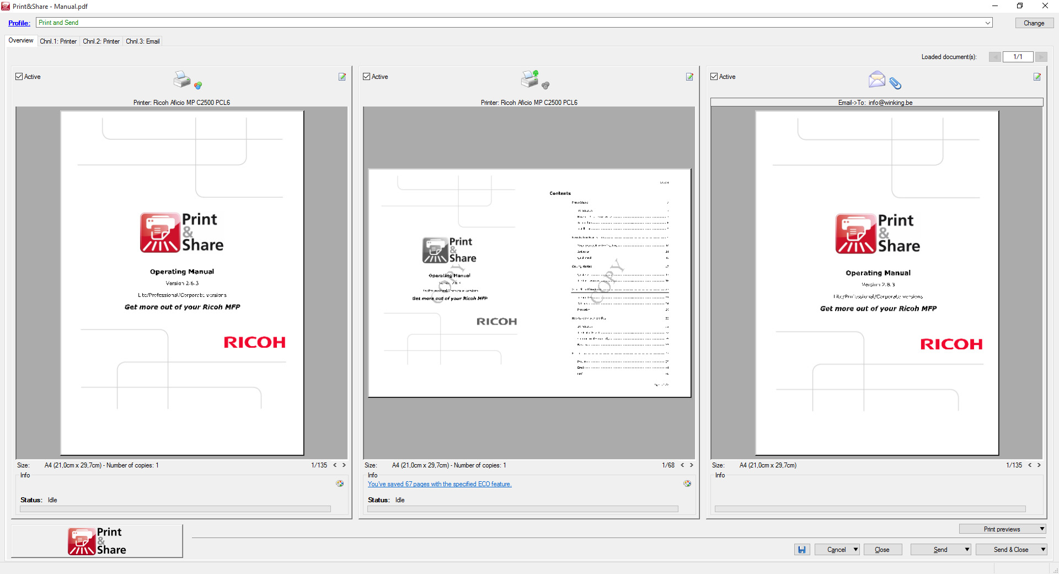Image resolution: width=1059 pixels, height=574 pixels.
Task: Toggle Active checkbox of the second printer channel
Action: (367, 77)
